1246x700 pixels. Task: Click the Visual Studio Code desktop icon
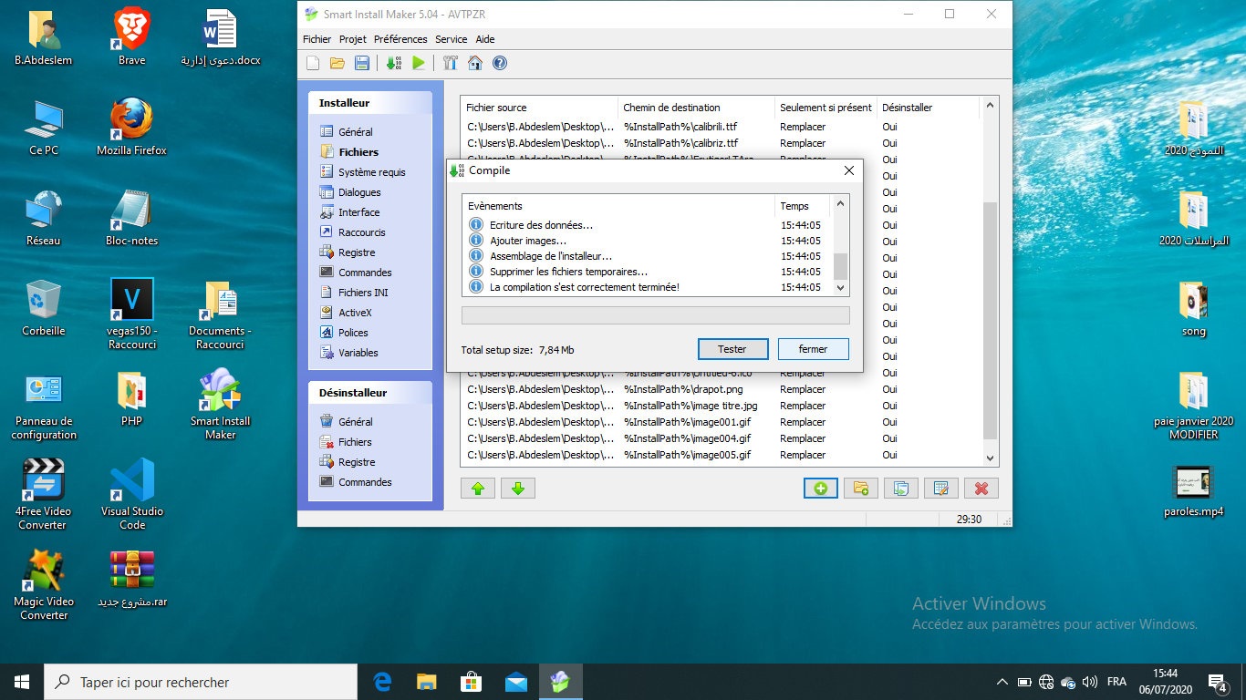[x=132, y=494]
